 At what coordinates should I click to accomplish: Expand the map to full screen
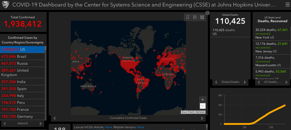coord(207,13)
